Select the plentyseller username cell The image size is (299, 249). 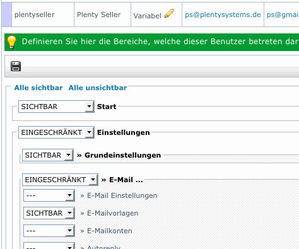point(43,14)
